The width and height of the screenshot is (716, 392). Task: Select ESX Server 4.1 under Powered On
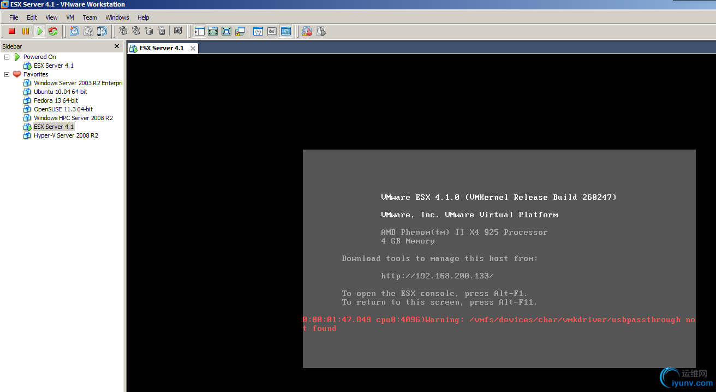53,66
